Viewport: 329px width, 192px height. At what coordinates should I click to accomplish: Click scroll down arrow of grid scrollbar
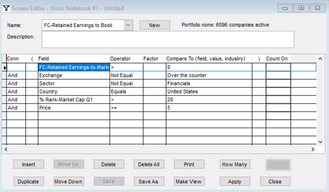320,142
